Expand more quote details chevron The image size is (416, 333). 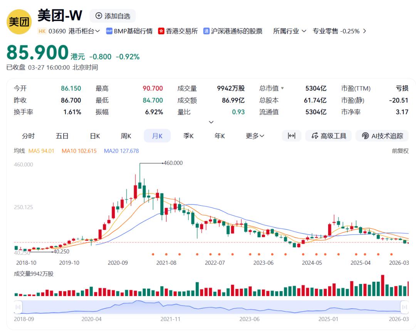(211, 122)
